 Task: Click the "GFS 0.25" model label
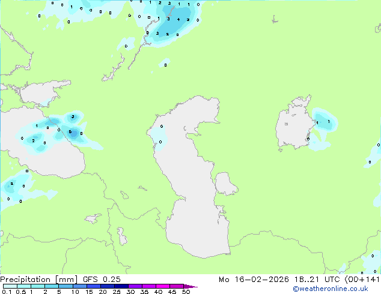(x=102, y=280)
